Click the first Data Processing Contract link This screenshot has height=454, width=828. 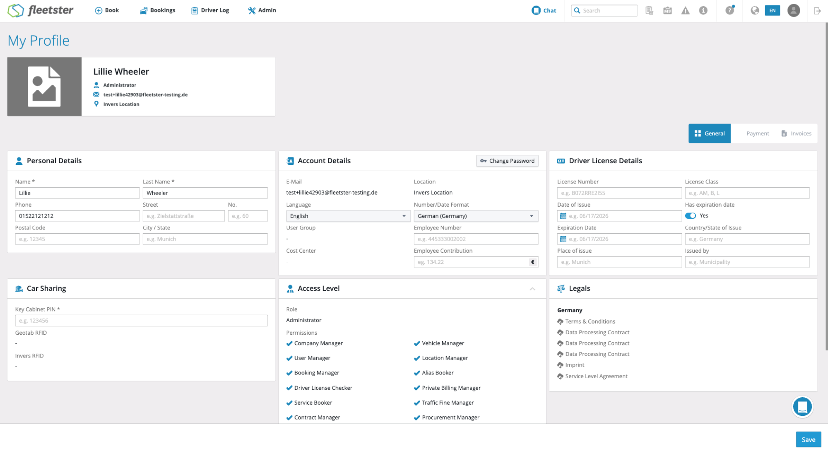pos(593,332)
